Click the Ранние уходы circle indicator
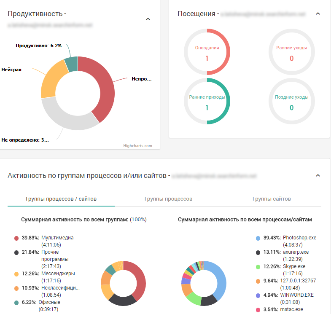Image resolution: width=331 pixels, height=314 pixels. point(291,52)
